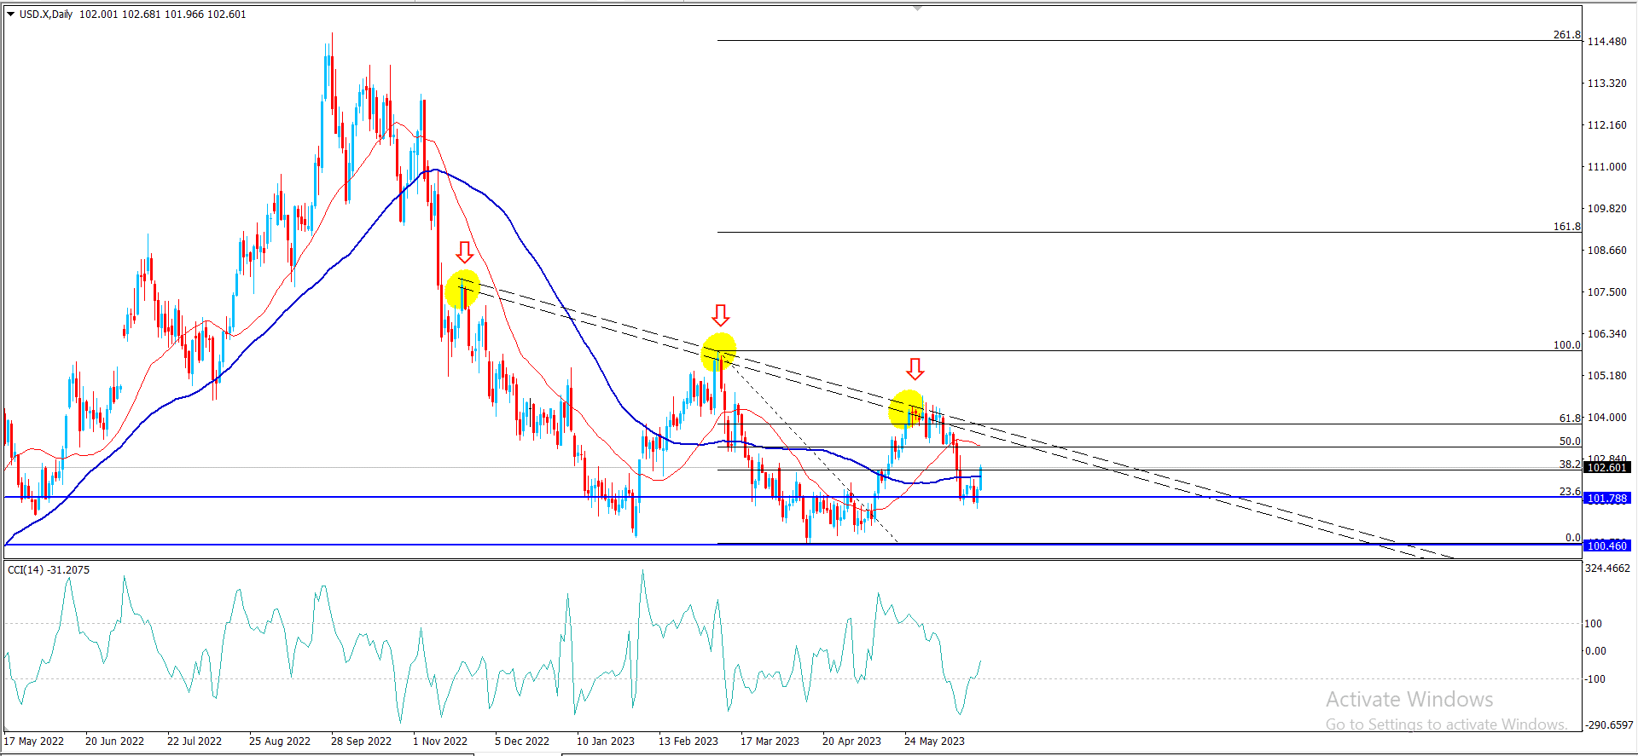Click the OHLC values 102.001 102.681 101.966 102.601
Viewport: 1638px width, 756px height.
163,14
